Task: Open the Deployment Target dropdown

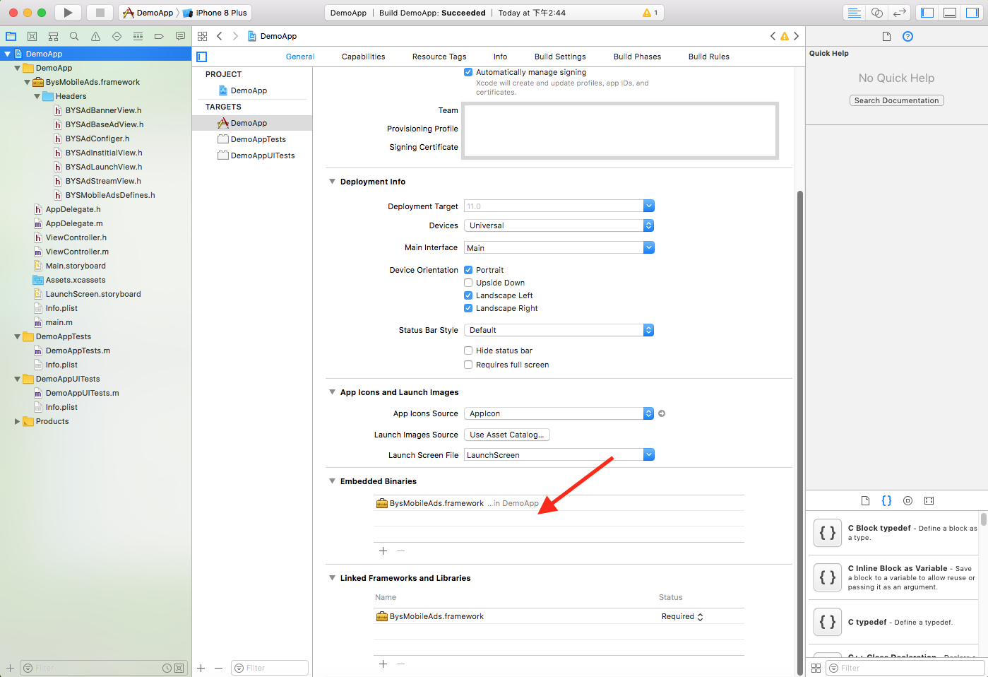Action: pyautogui.click(x=649, y=206)
